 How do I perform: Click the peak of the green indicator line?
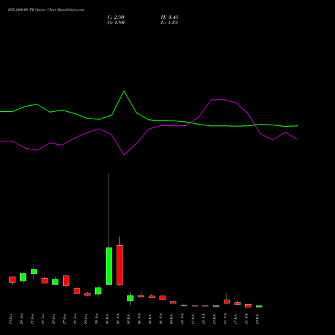tap(124, 91)
